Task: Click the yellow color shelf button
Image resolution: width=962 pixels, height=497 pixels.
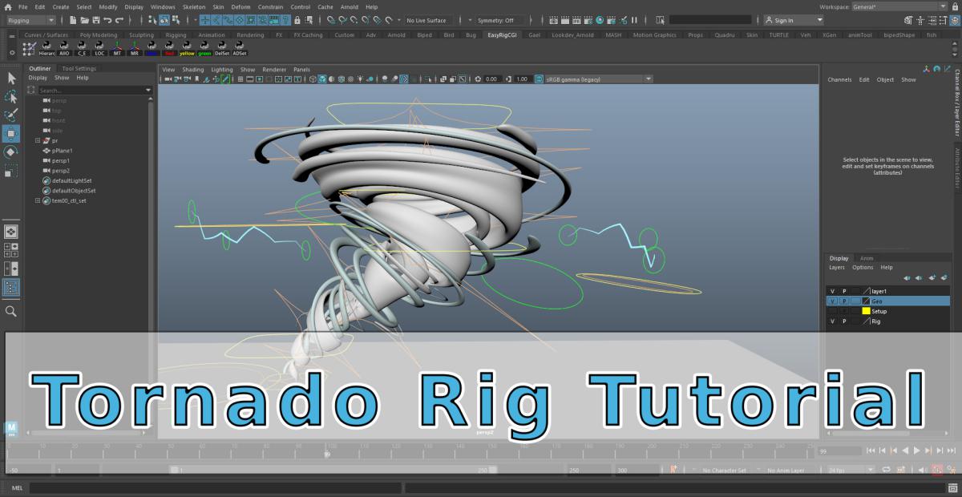Action: pyautogui.click(x=187, y=48)
